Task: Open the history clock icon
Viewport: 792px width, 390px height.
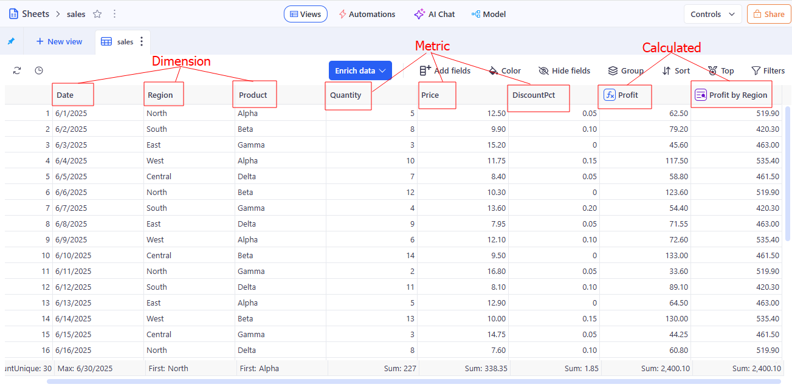Action: pyautogui.click(x=39, y=70)
